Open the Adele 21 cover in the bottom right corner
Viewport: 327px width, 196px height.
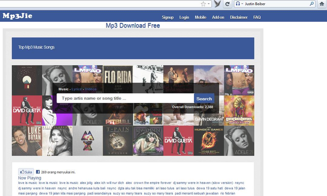[239, 141]
